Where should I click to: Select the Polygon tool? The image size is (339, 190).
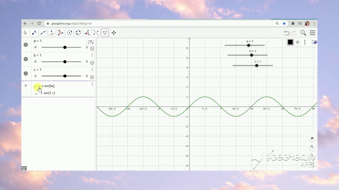(61, 33)
